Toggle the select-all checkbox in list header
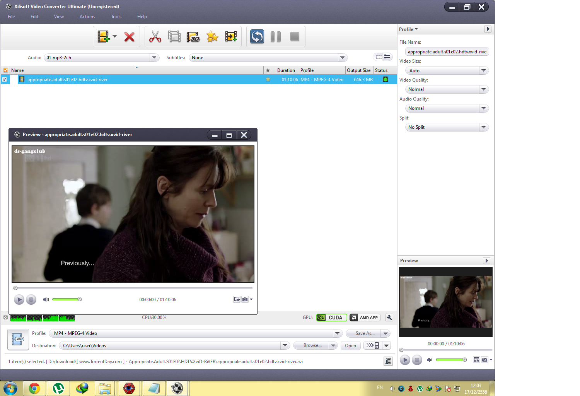Viewport: 580px width, 396px height. (x=5, y=70)
